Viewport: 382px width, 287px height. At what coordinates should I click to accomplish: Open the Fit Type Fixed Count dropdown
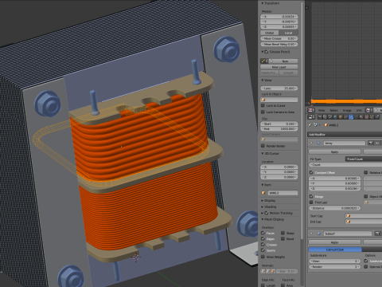pos(364,159)
